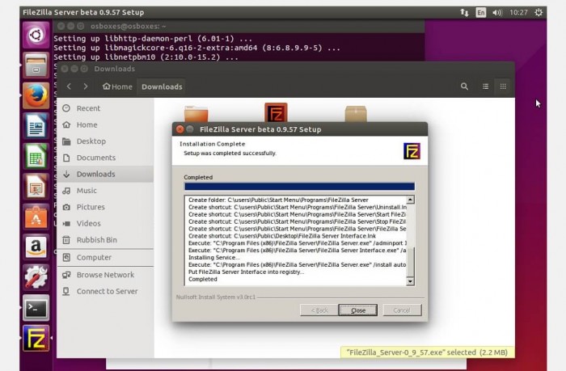The width and height of the screenshot is (566, 371).
Task: Open System Settings from the dock
Action: pyautogui.click(x=36, y=277)
